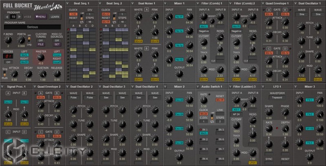Click the SUSTAIN knob in the main envelope
The image size is (326, 166).
click(43, 74)
